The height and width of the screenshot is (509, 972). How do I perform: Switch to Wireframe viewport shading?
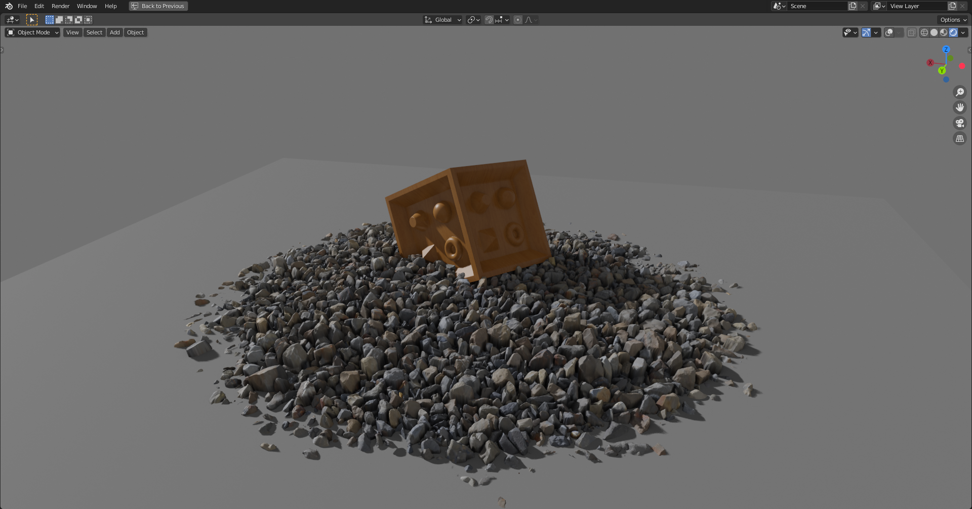(924, 32)
